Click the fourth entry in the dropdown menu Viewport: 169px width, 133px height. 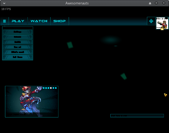18,47
